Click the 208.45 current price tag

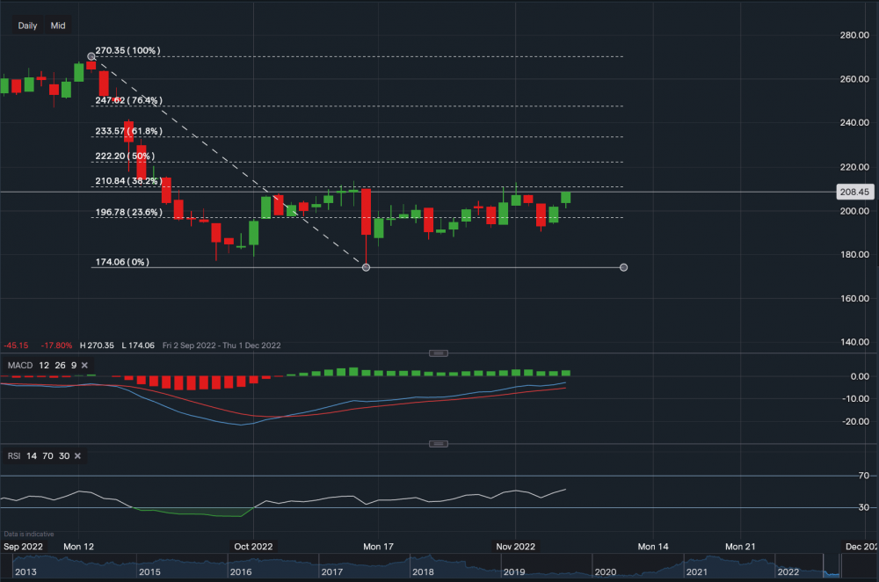854,191
